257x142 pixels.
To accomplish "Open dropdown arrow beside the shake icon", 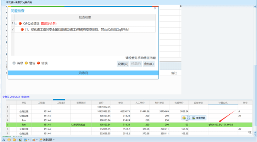I will [37, 140].
